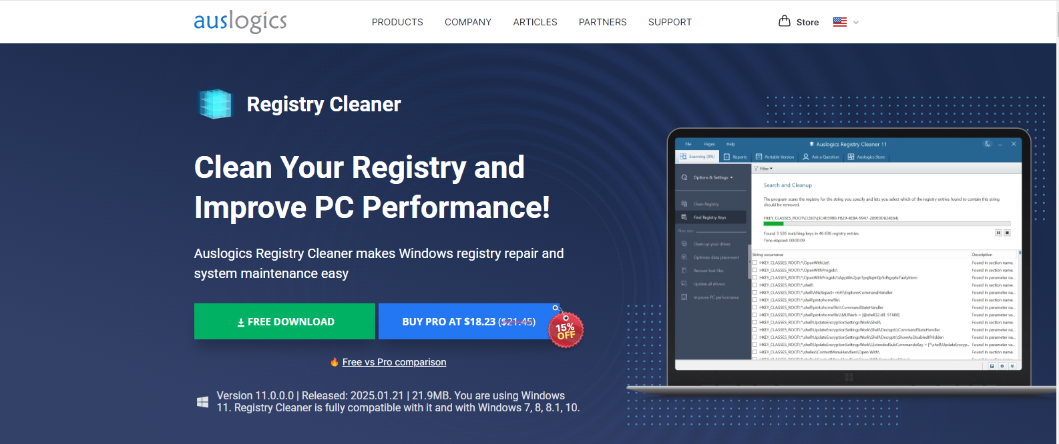Click the page vertical scrollbar
The width and height of the screenshot is (1059, 444).
tap(1056, 222)
